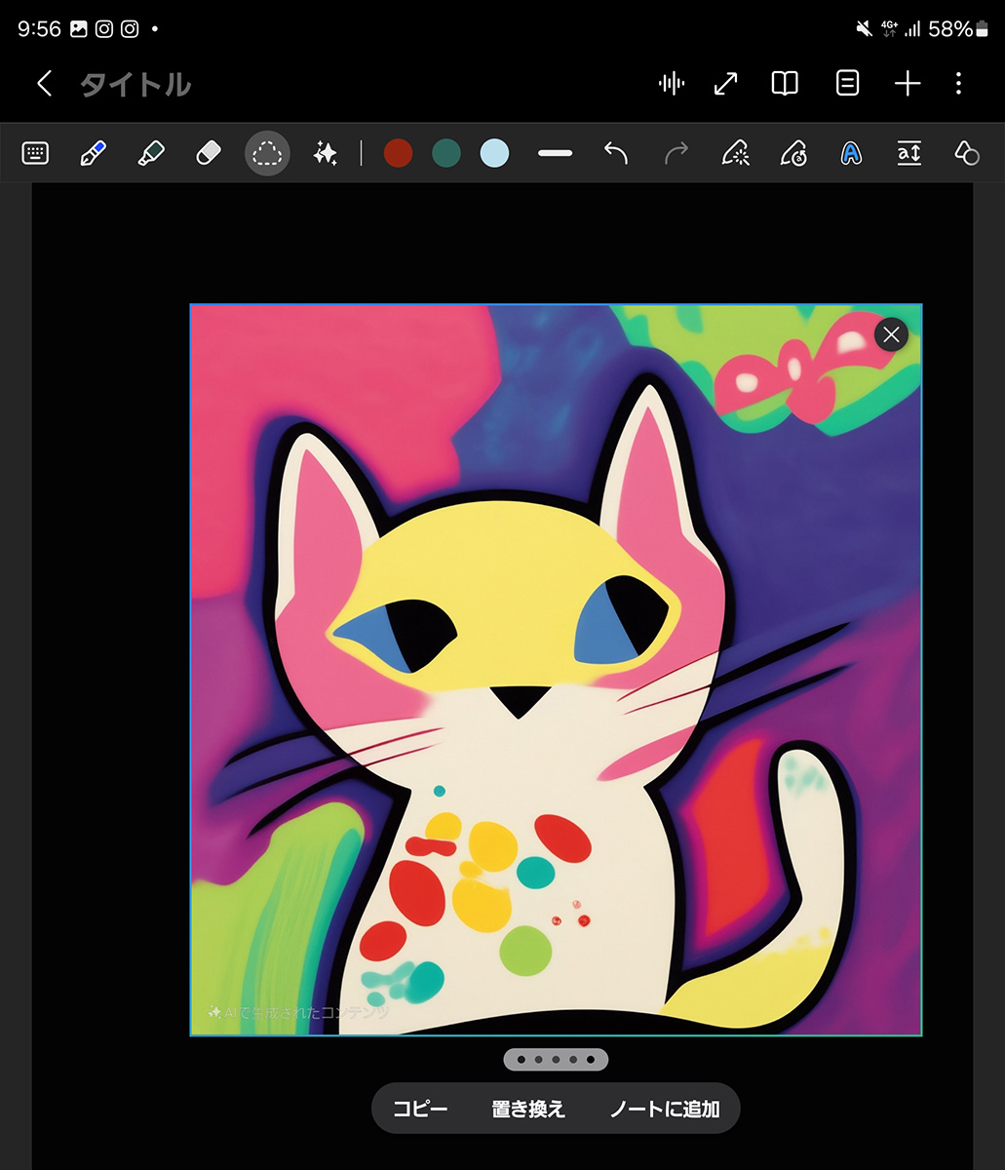
Task: Tap the ノートに追加 button
Action: (x=665, y=1109)
